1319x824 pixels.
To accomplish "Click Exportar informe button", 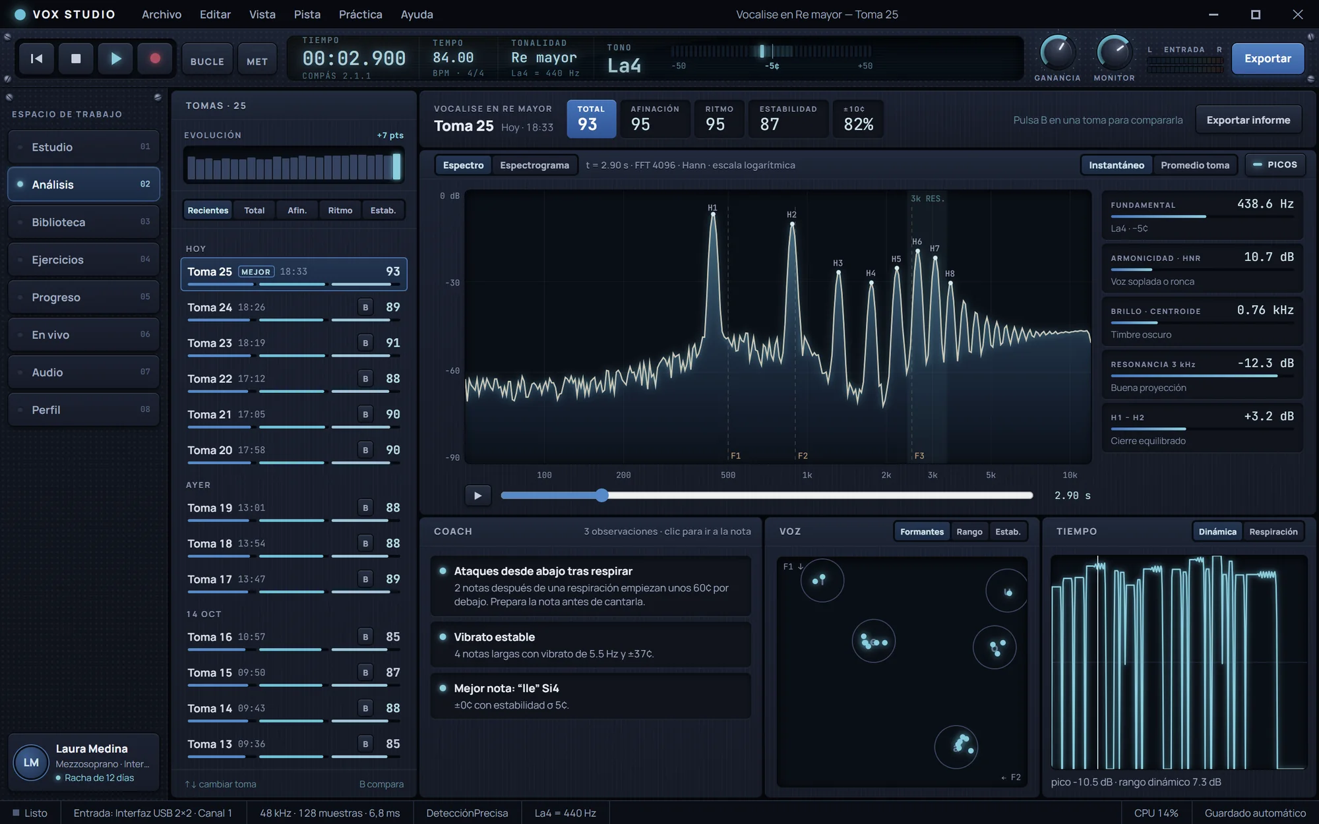I will pyautogui.click(x=1248, y=120).
